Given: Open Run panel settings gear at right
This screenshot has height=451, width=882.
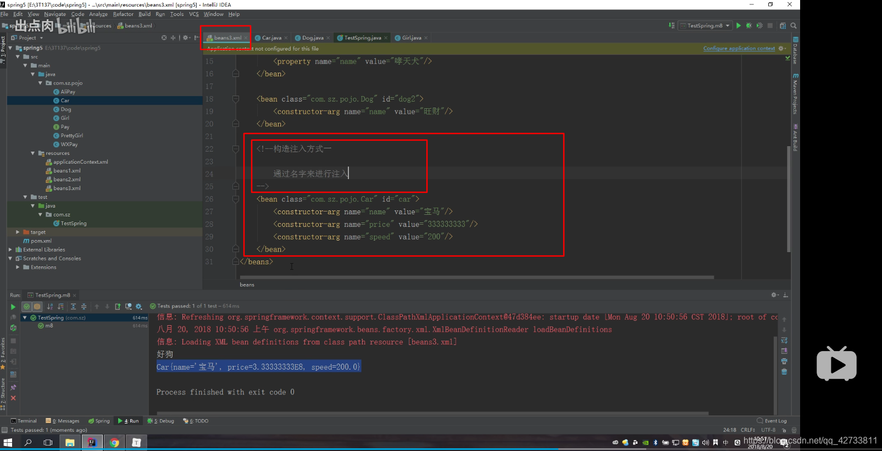Looking at the screenshot, I should pos(775,295).
